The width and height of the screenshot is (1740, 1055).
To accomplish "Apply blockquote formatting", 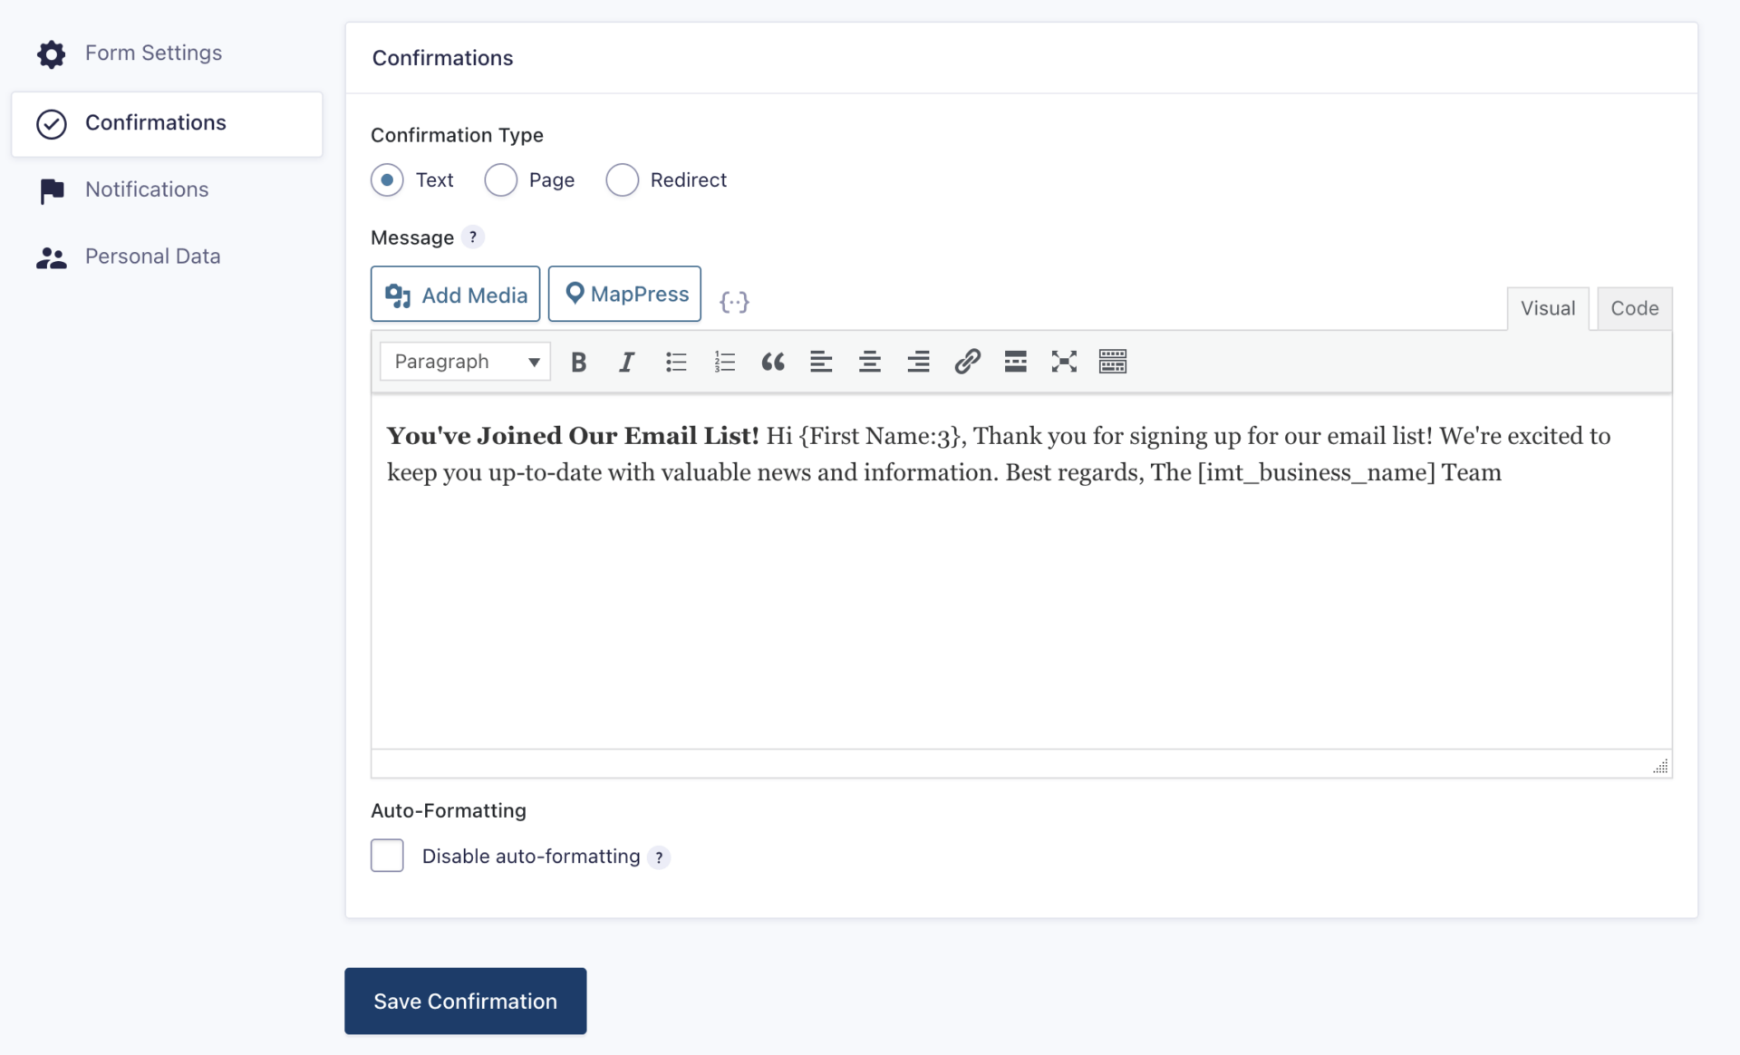I will (x=772, y=363).
